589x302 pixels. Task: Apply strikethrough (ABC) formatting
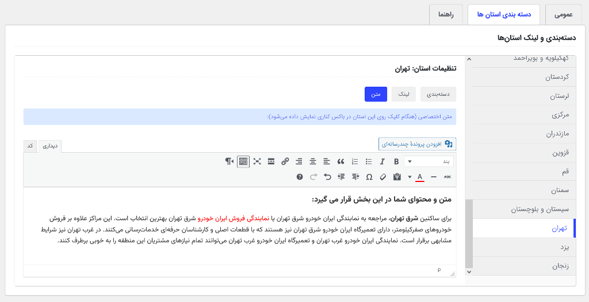coord(448,177)
